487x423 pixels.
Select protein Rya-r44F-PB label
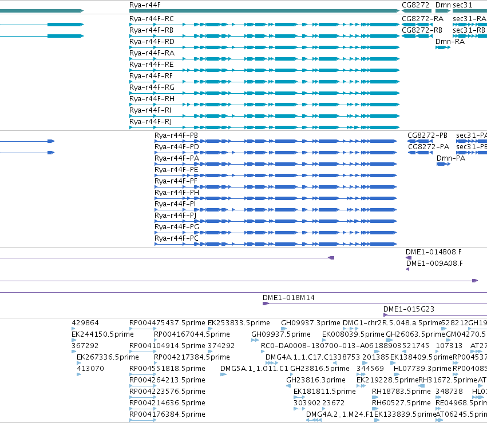click(x=176, y=135)
